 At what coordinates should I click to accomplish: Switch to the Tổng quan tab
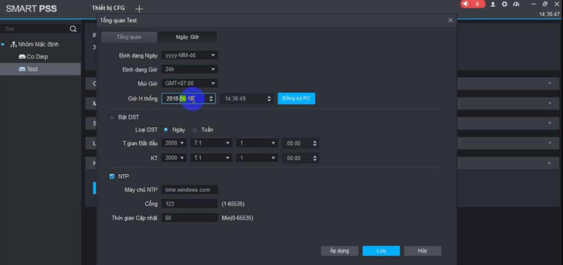click(129, 37)
